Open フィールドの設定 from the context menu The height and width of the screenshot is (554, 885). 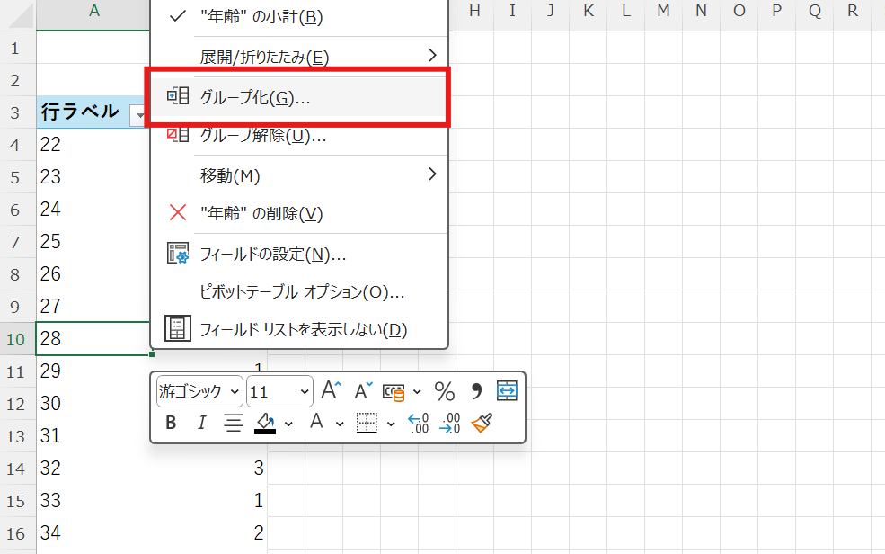pos(270,254)
